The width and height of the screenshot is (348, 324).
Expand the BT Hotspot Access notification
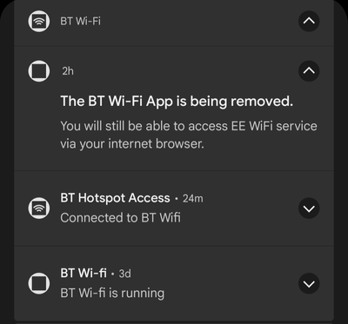click(309, 208)
